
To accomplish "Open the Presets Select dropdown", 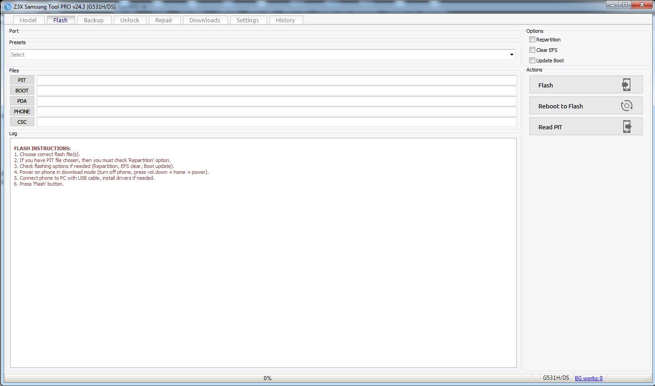I will tap(263, 55).
